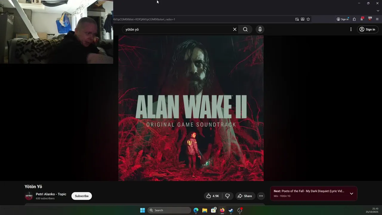Screen dimensions: 382x215
Task: Minimize the Firefox window
Action: [359, 3]
